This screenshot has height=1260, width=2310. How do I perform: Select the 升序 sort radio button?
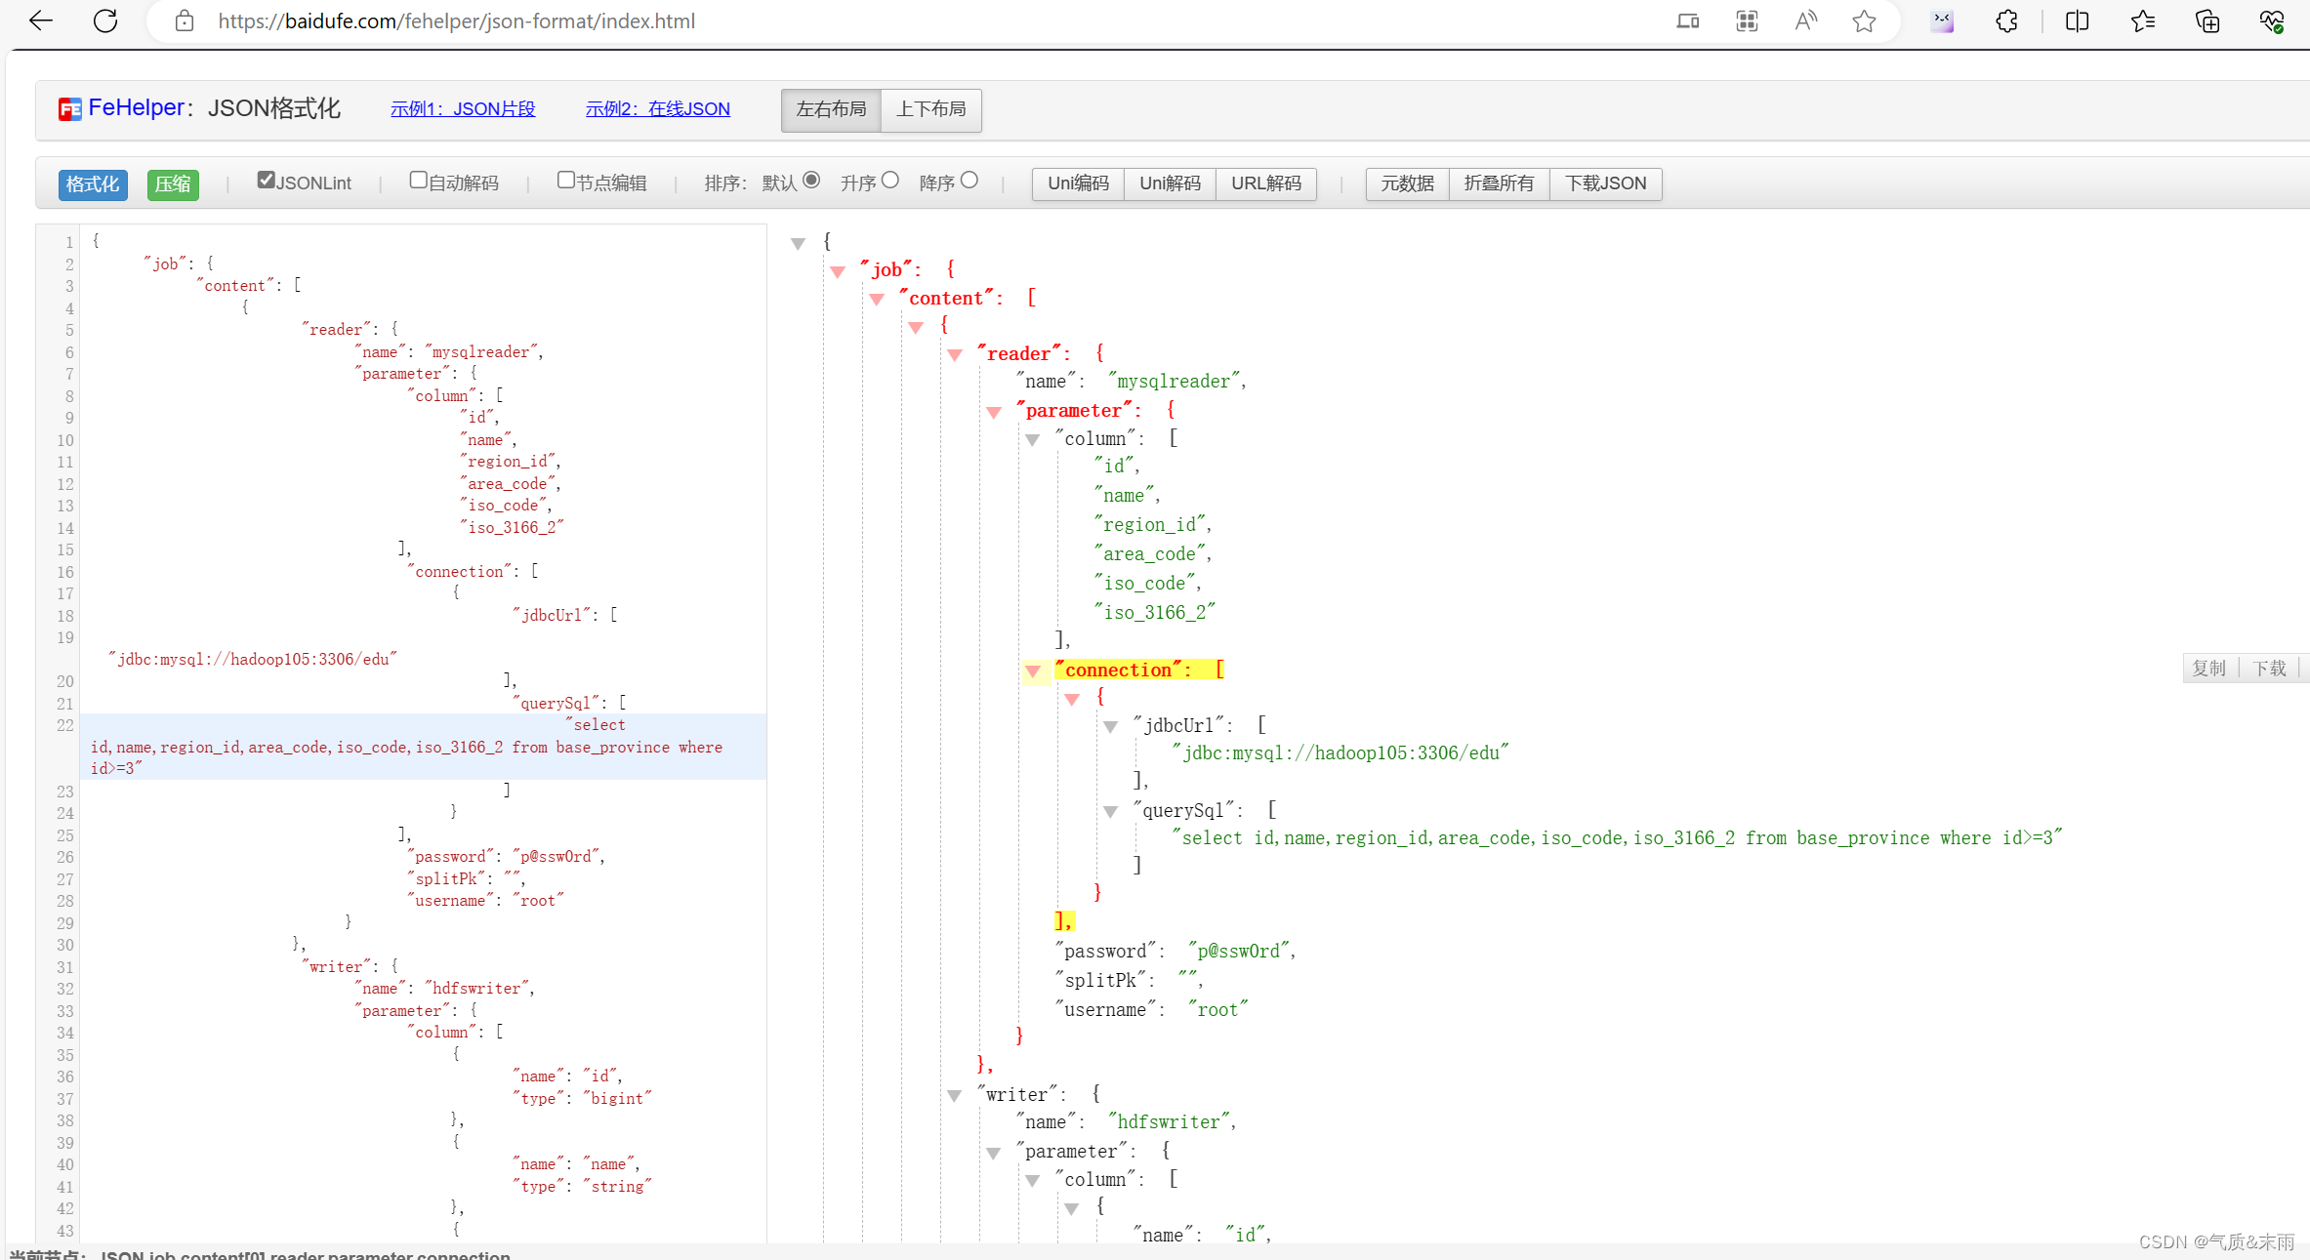point(889,180)
